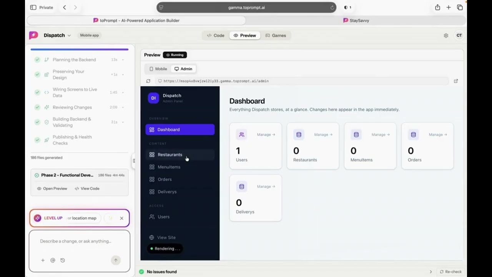This screenshot has height=277, width=492.
Task: Click the MenuItems card database icon
Action: [356, 135]
